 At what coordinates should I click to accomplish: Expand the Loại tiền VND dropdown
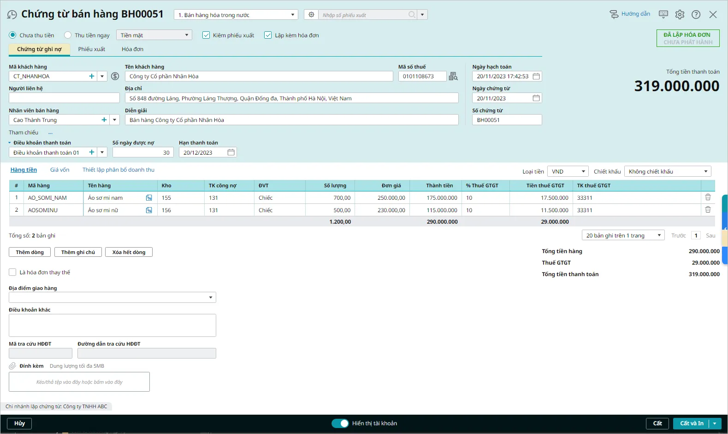click(568, 172)
